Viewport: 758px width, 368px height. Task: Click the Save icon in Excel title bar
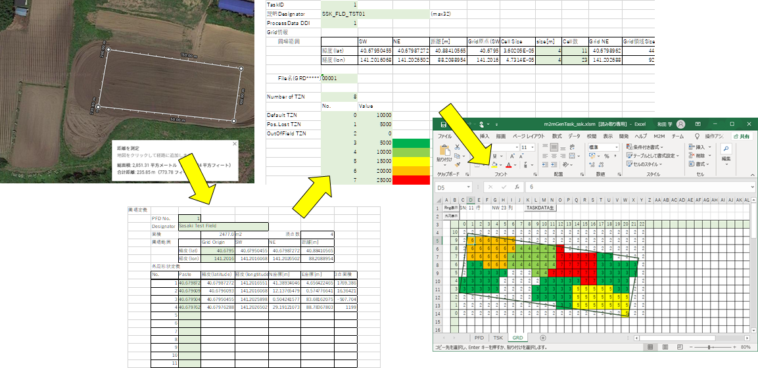pyautogui.click(x=444, y=124)
